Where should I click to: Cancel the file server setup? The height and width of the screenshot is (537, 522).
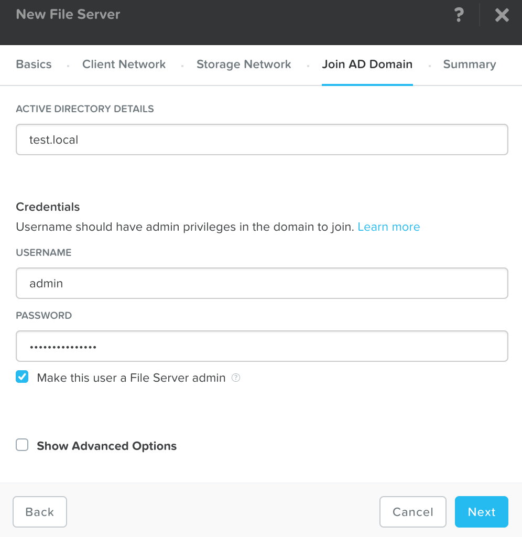click(412, 512)
